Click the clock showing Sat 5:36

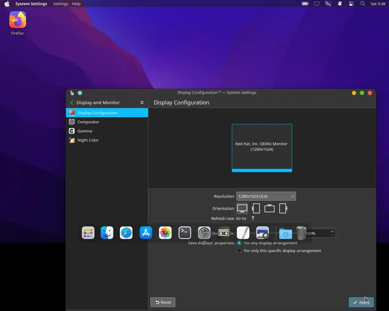tap(378, 4)
